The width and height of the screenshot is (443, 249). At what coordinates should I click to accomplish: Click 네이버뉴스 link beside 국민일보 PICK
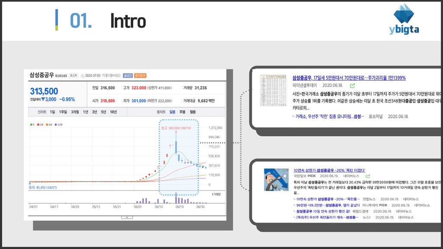(351, 176)
